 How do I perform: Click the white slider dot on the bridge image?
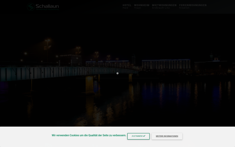(117, 73)
